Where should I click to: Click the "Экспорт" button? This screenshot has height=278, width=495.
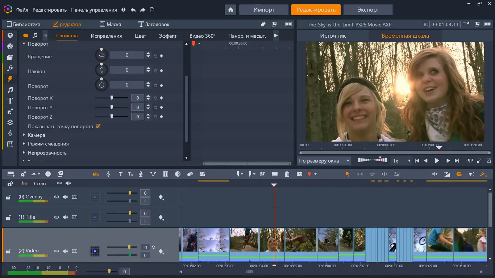(368, 10)
